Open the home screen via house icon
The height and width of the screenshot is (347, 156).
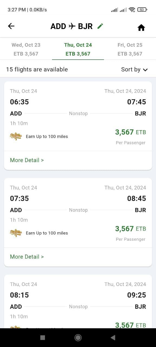(141, 27)
